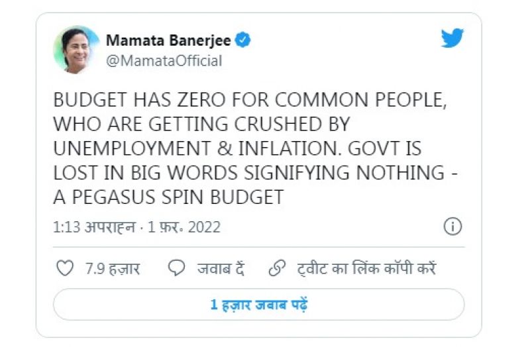Viewport: 530px width, 347px height.
Task: Click the line BUDGET HAS ZERO FOR COMMON PEOPLE
Action: click(248, 101)
